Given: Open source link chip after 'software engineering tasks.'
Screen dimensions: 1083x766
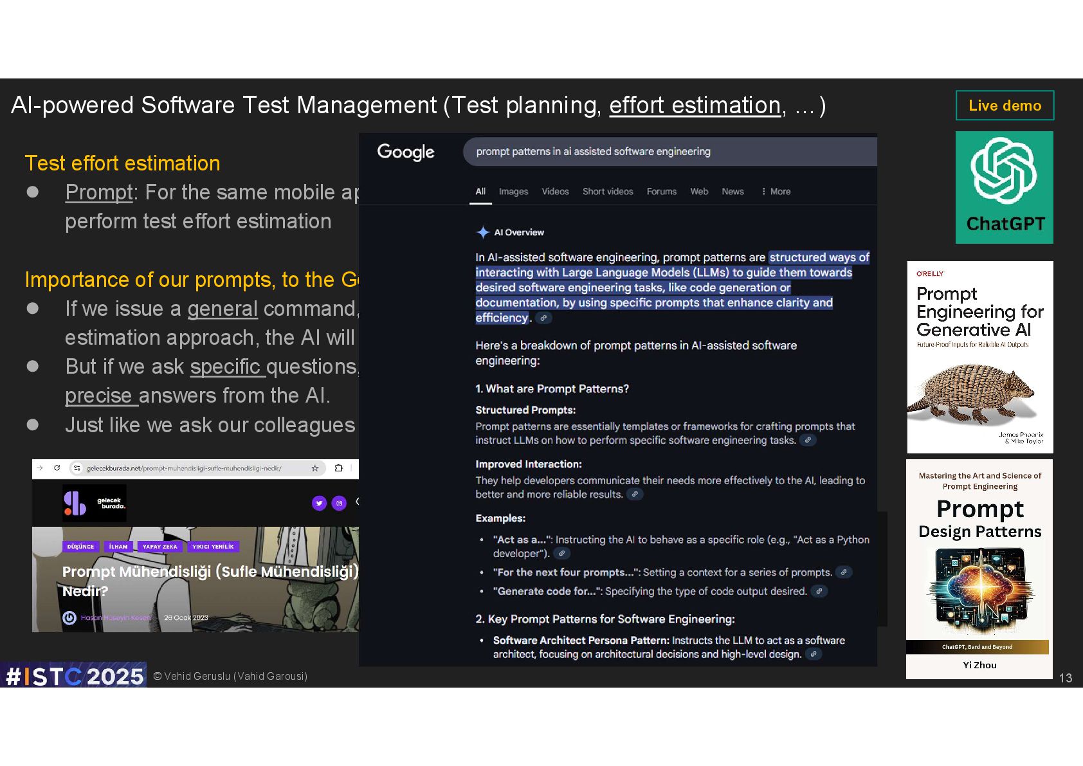Looking at the screenshot, I should pos(808,440).
